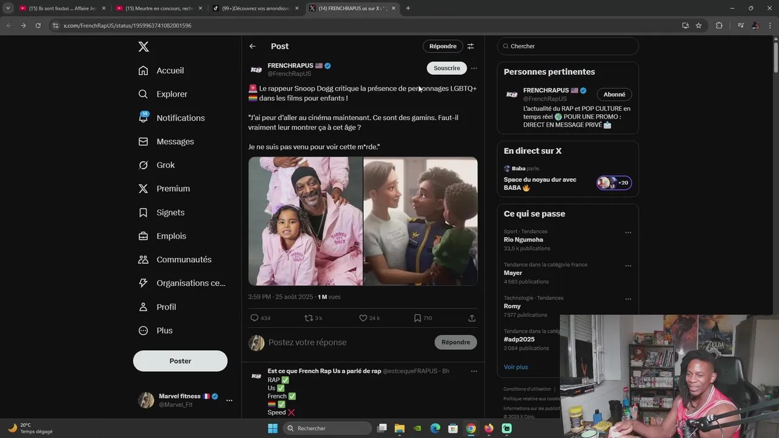Open tab search dropdown arrow
The height and width of the screenshot is (438, 779).
tap(8, 9)
